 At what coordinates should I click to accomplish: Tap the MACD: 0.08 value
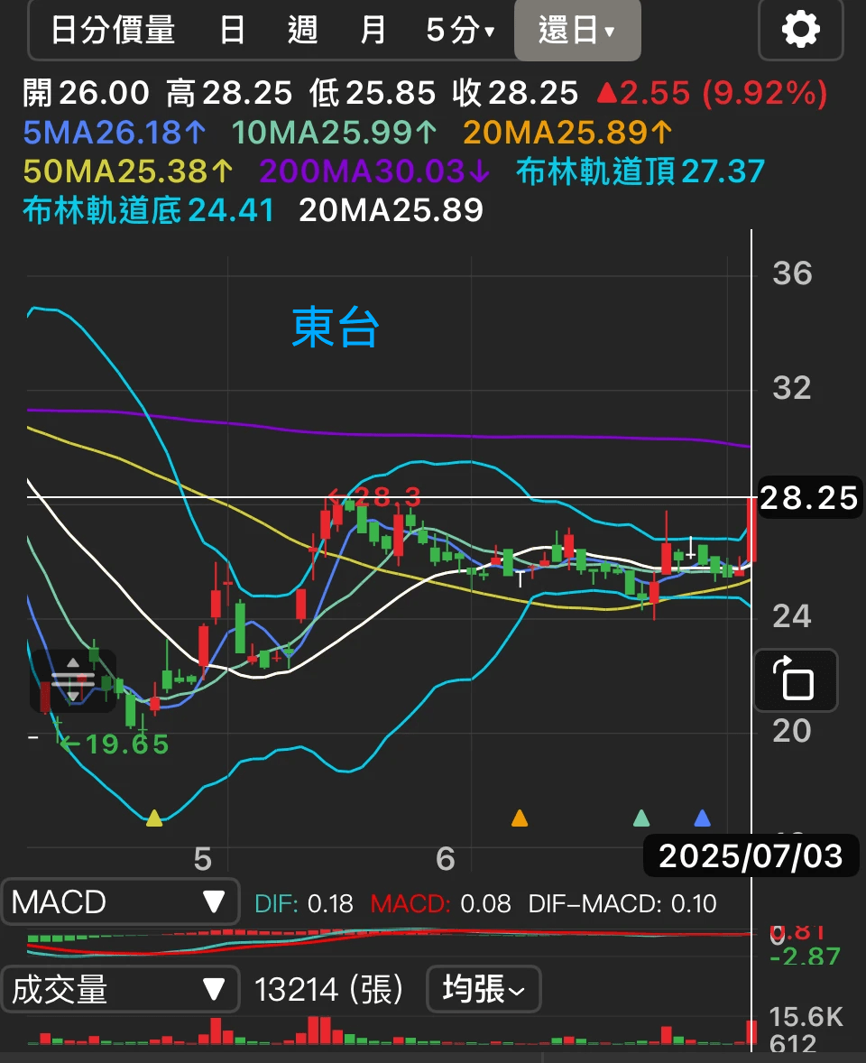(x=440, y=903)
